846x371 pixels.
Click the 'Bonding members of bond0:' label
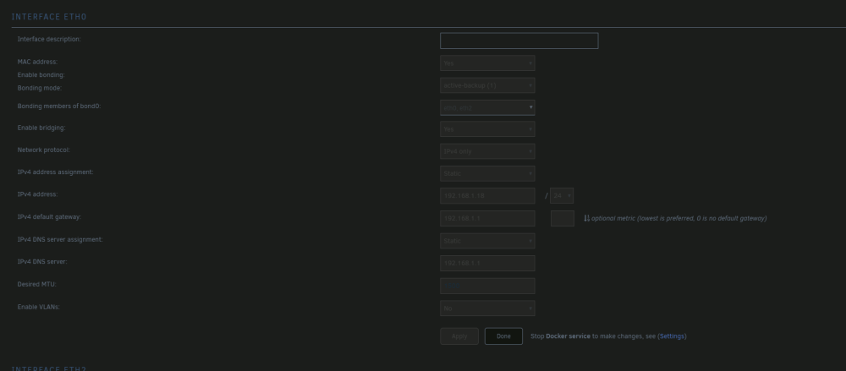59,106
